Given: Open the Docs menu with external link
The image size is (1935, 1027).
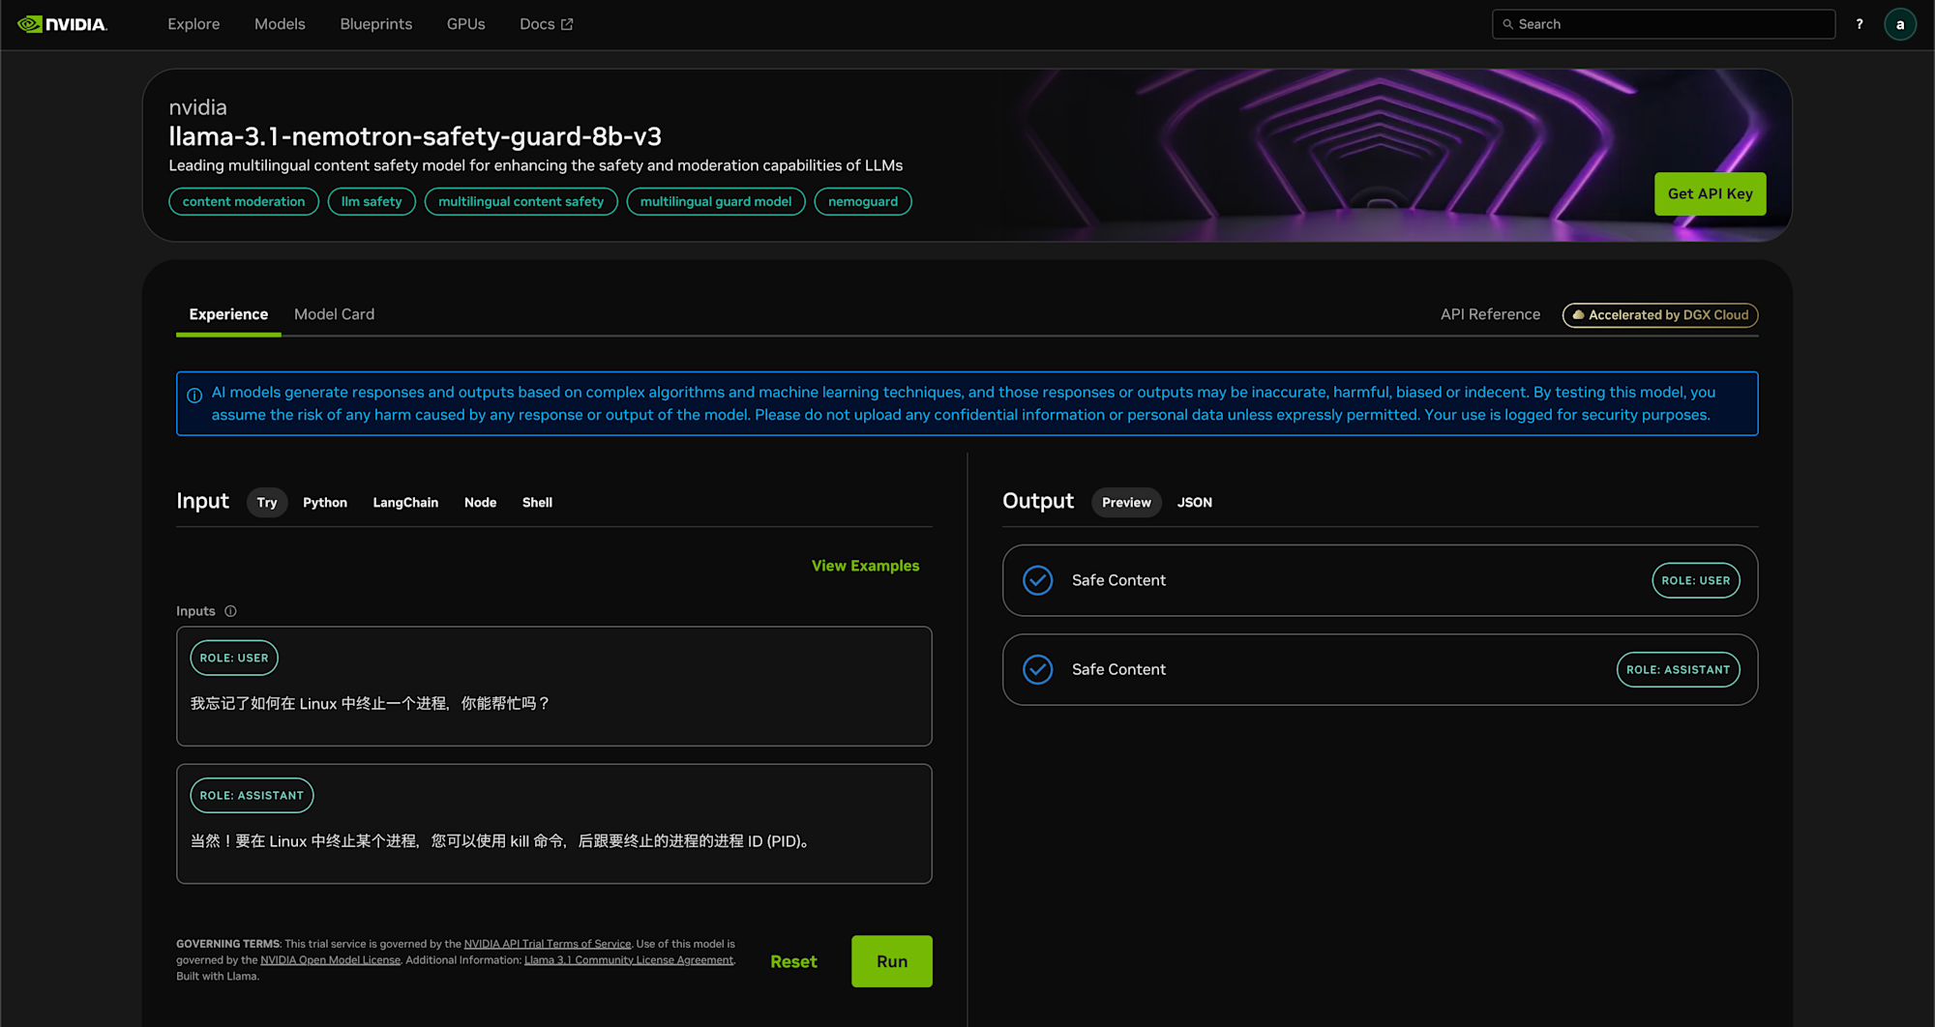Looking at the screenshot, I should (x=545, y=23).
